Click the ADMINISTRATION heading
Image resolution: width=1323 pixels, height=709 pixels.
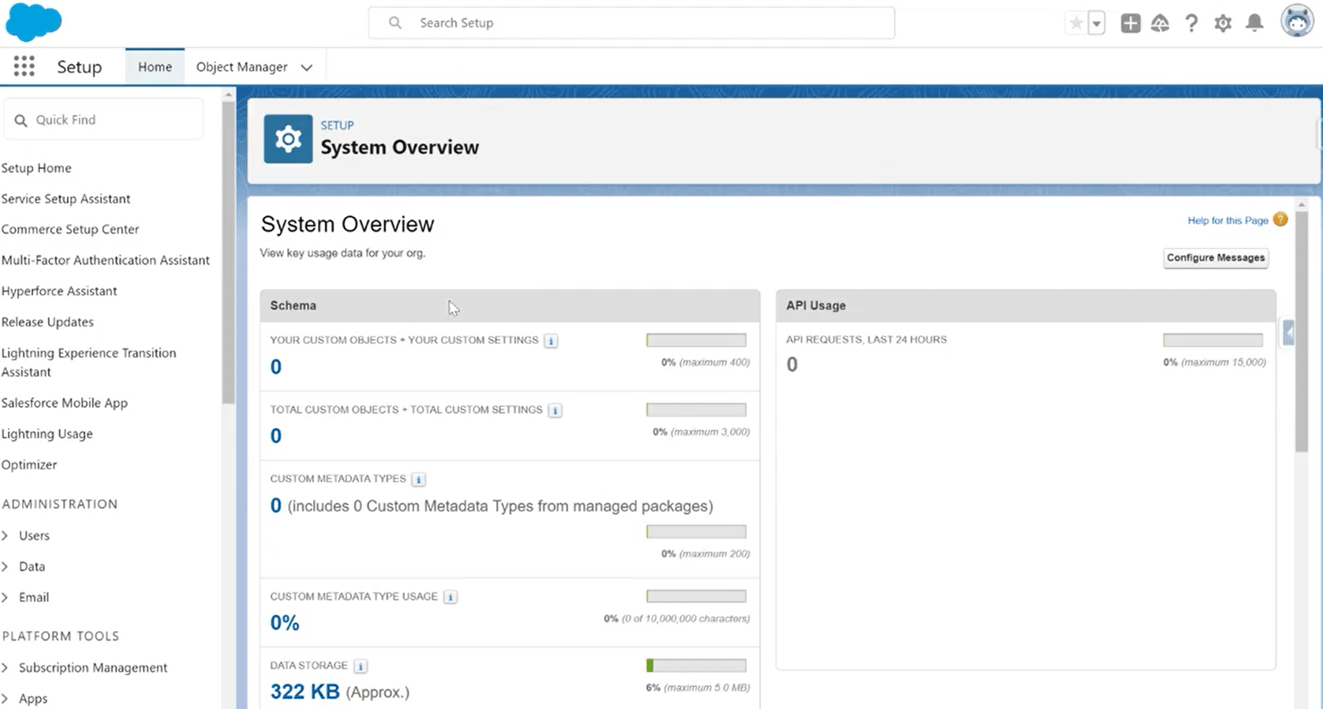[x=60, y=504]
